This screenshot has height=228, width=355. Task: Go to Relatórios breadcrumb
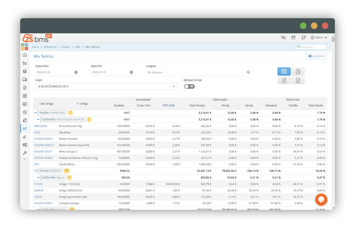point(50,47)
